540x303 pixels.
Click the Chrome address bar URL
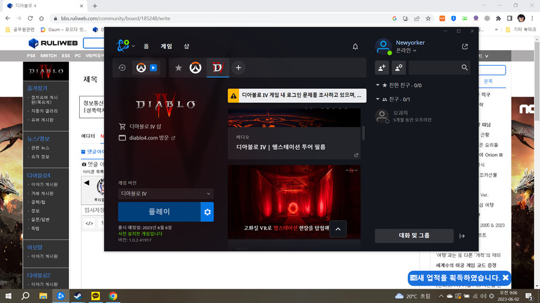(x=116, y=19)
